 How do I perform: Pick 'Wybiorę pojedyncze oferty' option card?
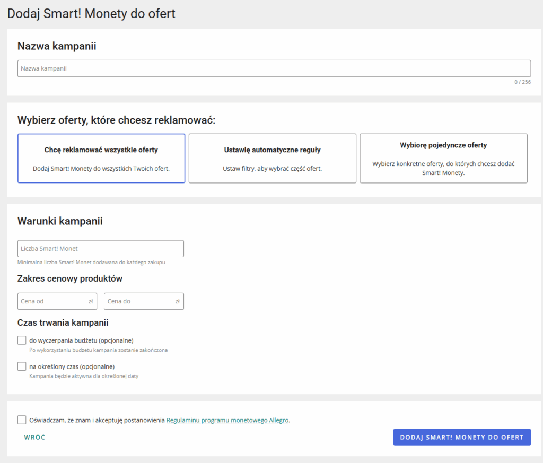click(443, 158)
